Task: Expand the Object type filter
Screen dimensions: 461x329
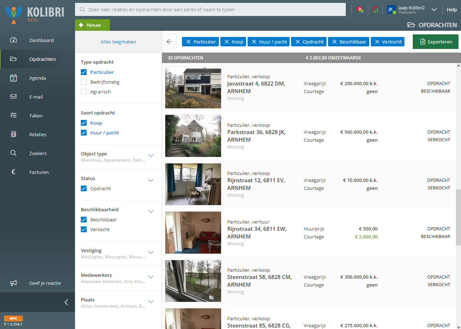Action: tap(151, 156)
